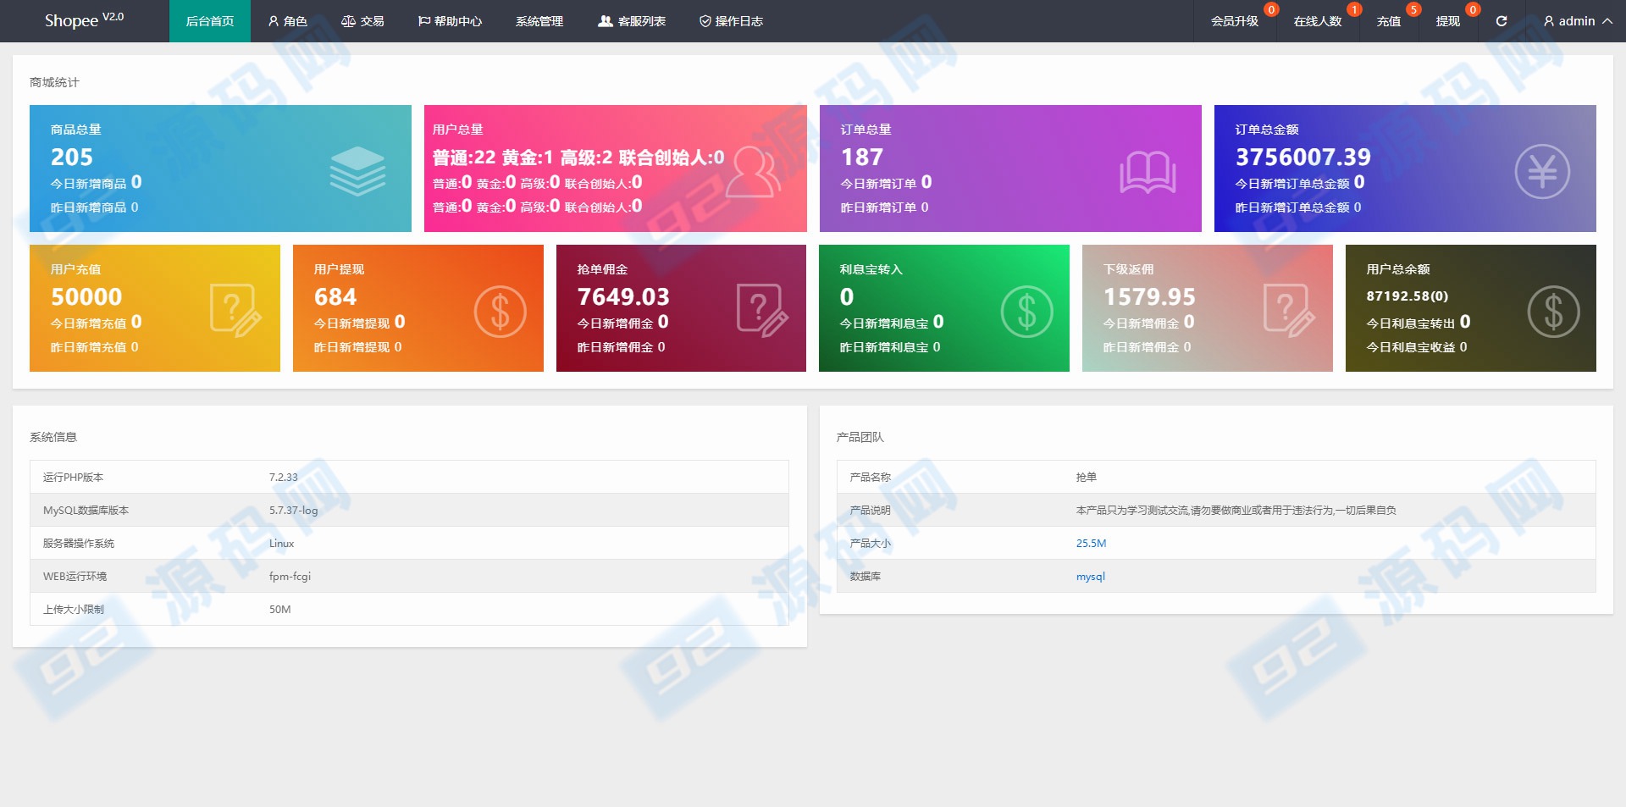Click the refresh icon in top bar
This screenshot has height=807, width=1626.
tap(1502, 21)
